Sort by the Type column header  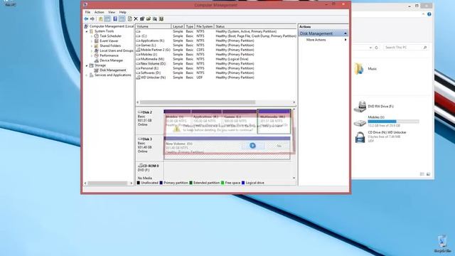190,26
